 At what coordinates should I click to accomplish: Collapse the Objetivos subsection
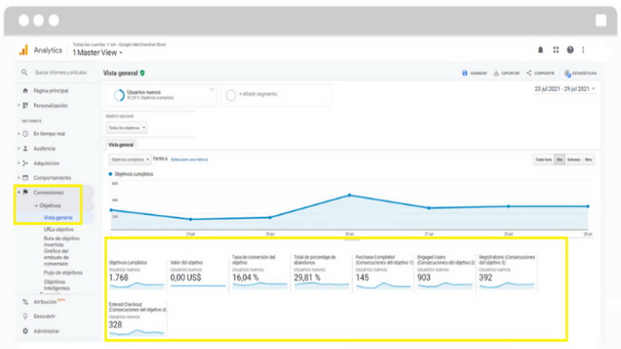click(x=37, y=206)
